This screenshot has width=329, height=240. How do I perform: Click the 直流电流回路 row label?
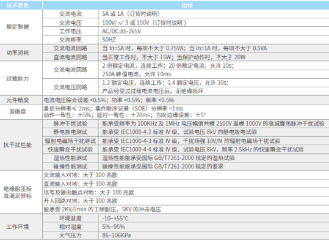[x=70, y=57]
